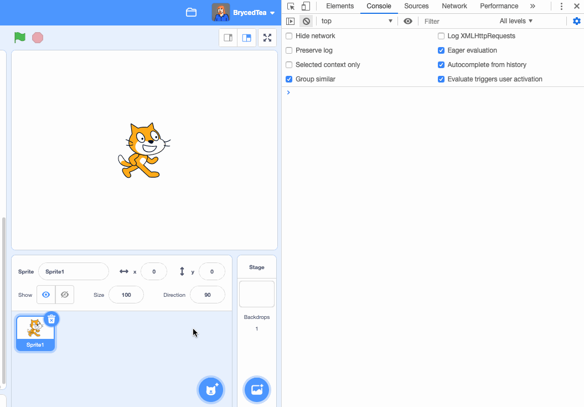Open the Performance tab

[x=499, y=6]
